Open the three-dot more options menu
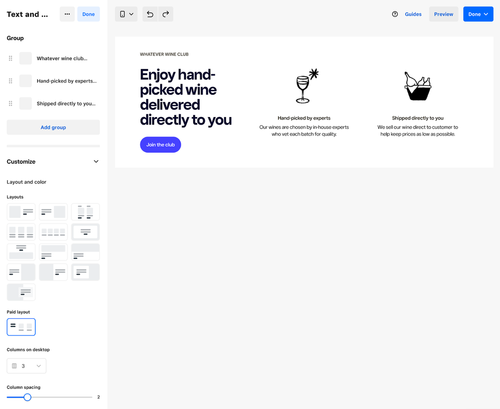The image size is (500, 409). (67, 14)
